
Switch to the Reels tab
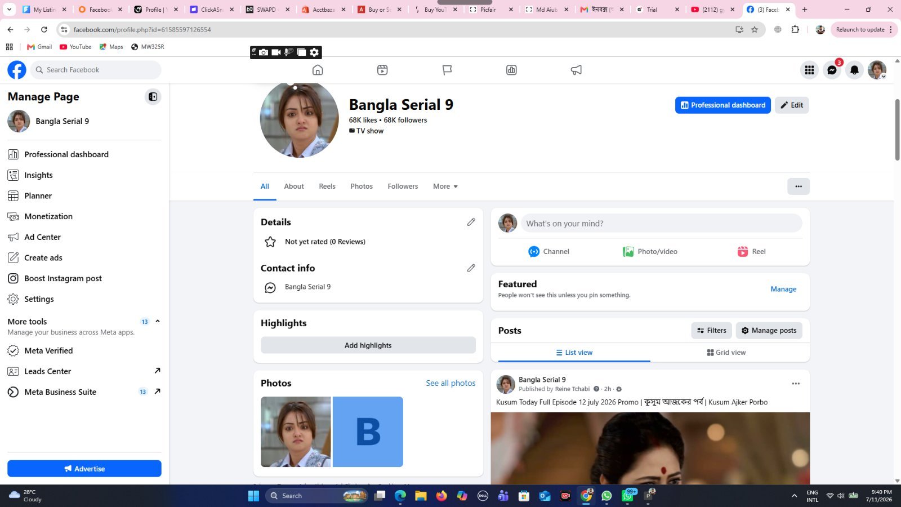click(327, 186)
